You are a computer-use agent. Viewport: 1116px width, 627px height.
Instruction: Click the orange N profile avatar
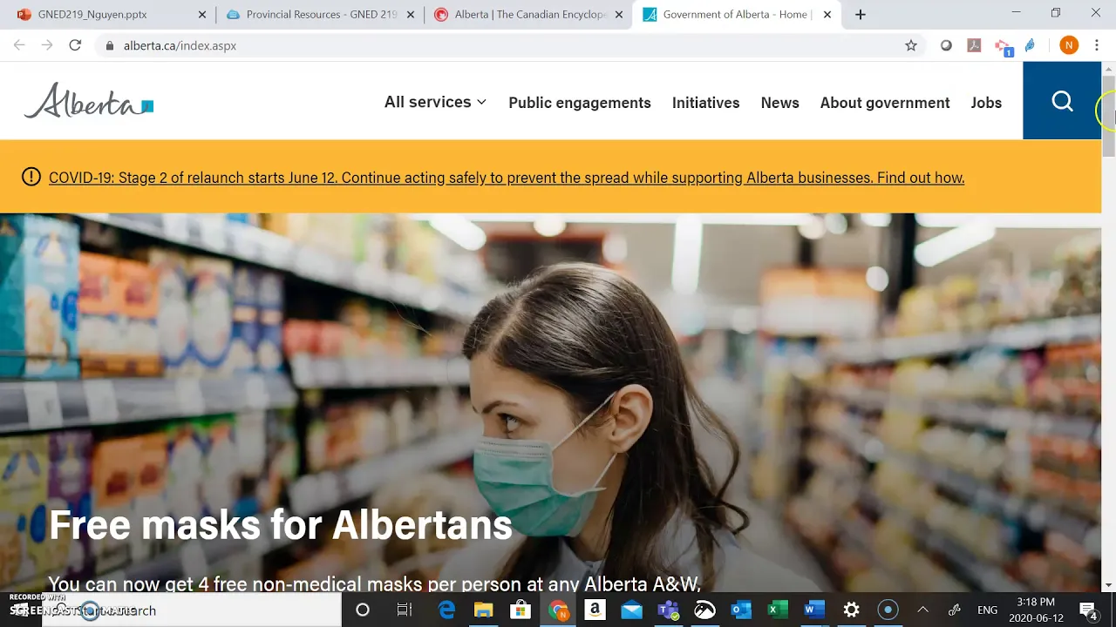coord(1069,45)
